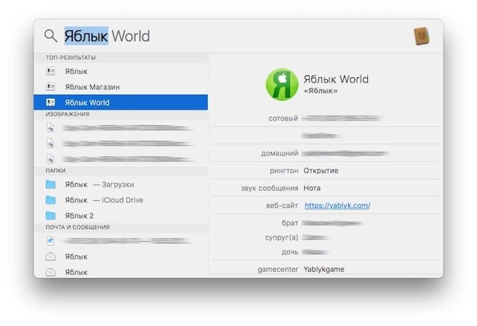Select the Яблык contact result
Screen dimensions: 477x326
click(121, 72)
